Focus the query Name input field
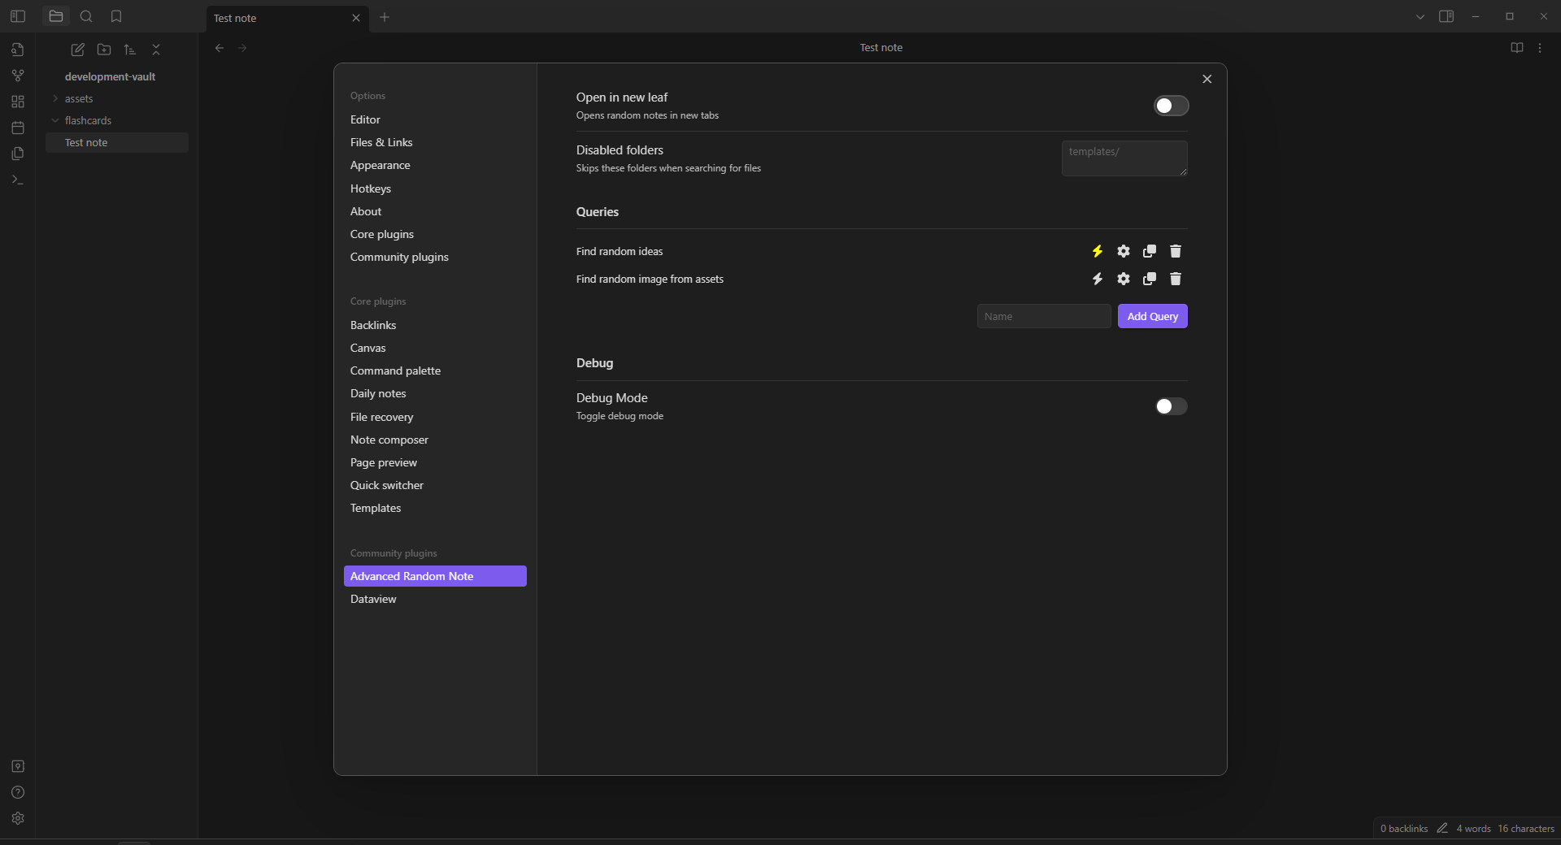This screenshot has width=1561, height=845. [1044, 316]
